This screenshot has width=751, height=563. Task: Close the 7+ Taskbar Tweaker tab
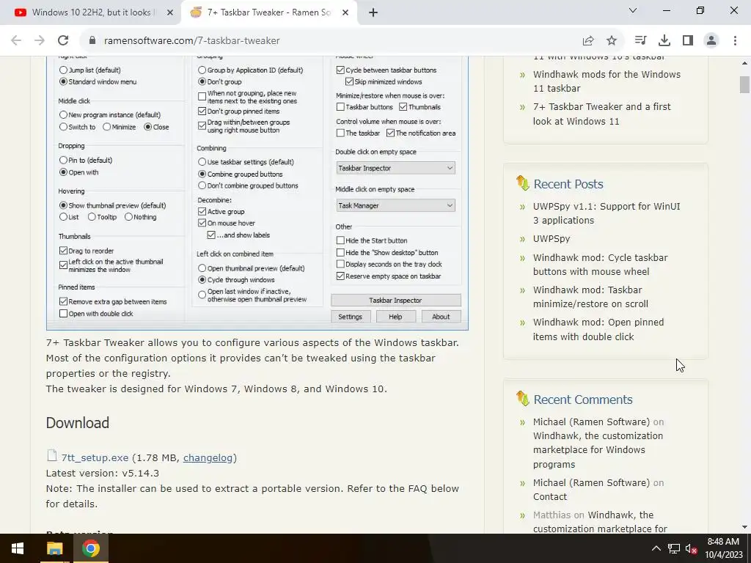[x=345, y=12]
